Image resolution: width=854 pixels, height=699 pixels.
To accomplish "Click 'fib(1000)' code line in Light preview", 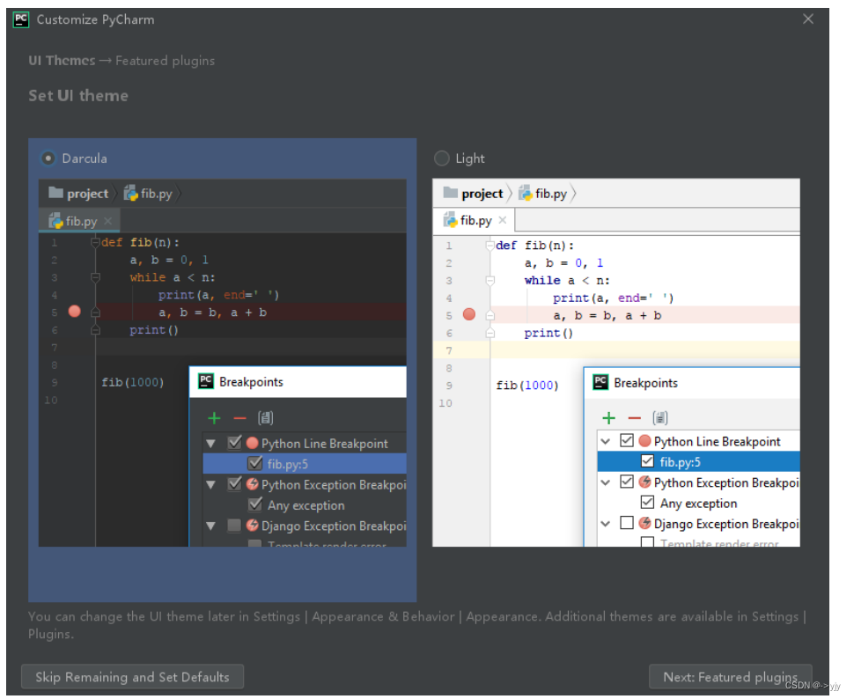I will (527, 386).
